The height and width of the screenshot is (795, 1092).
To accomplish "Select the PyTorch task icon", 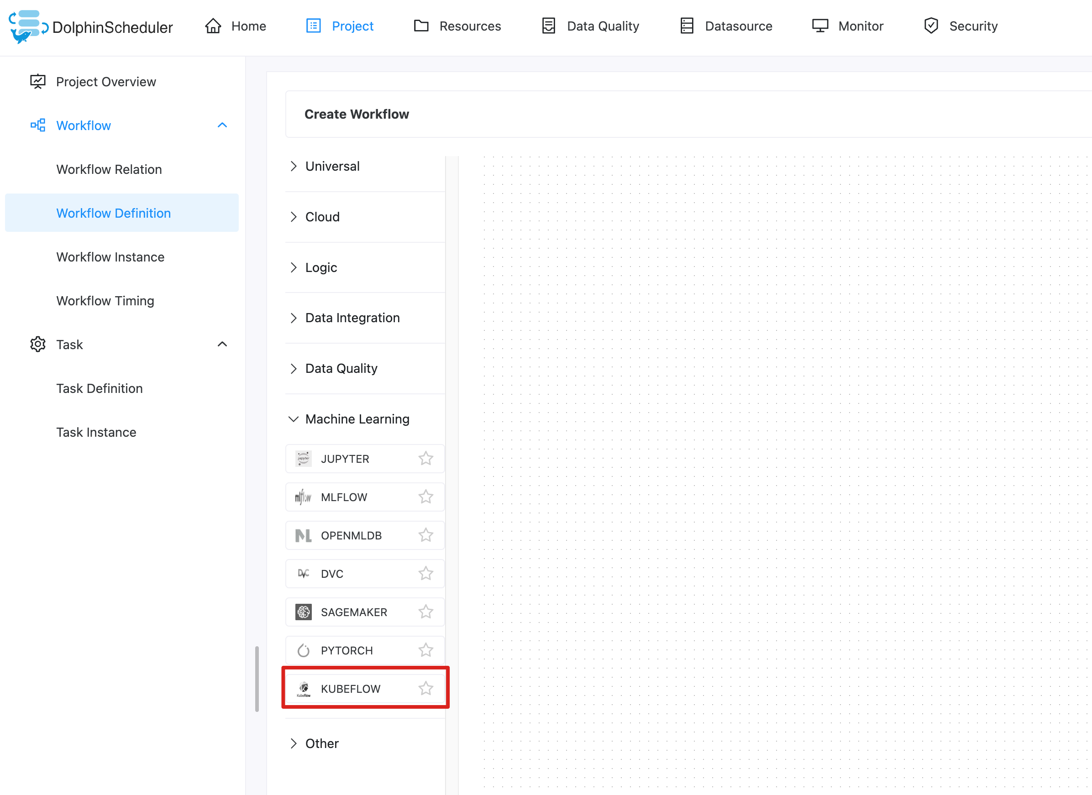I will 303,651.
